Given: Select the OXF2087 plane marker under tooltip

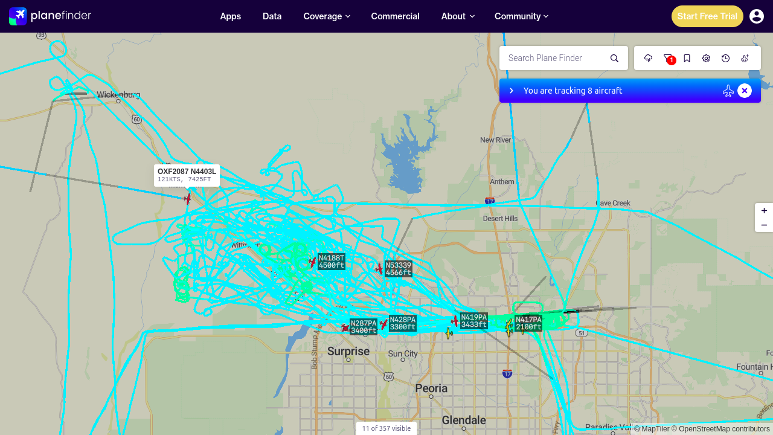Looking at the screenshot, I should [188, 198].
